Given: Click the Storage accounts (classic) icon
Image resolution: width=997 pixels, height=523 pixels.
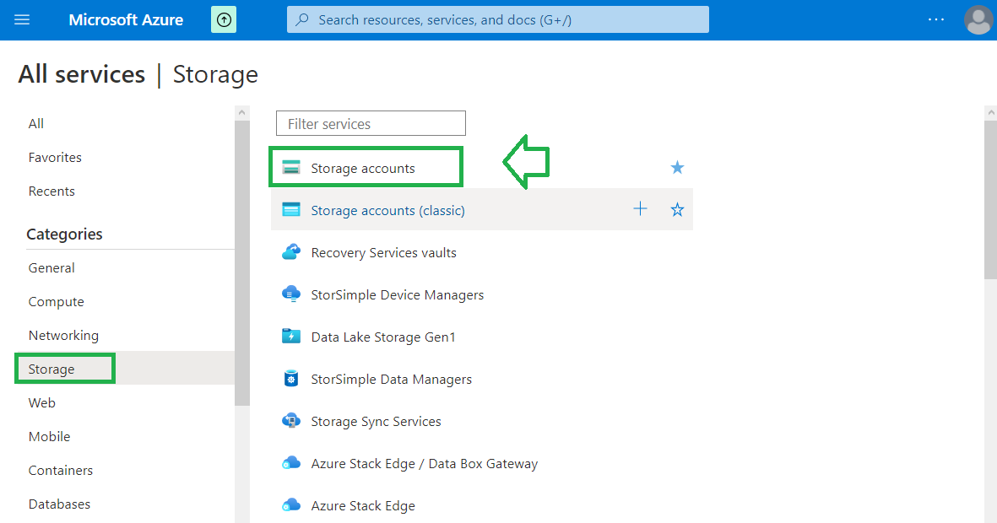Looking at the screenshot, I should [x=291, y=210].
